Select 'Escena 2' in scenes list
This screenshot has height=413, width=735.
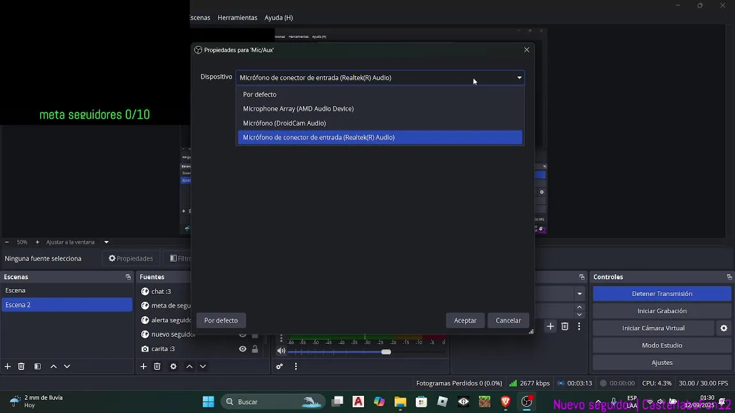coord(67,305)
